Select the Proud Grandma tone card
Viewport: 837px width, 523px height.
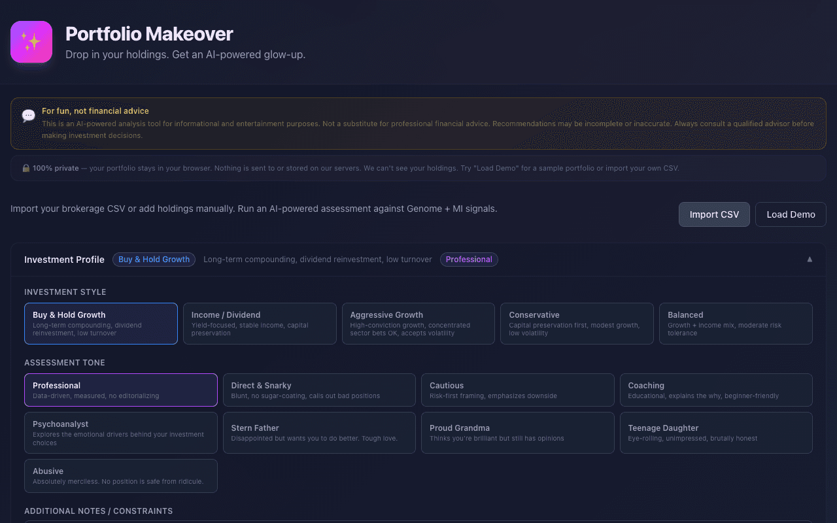(x=517, y=432)
